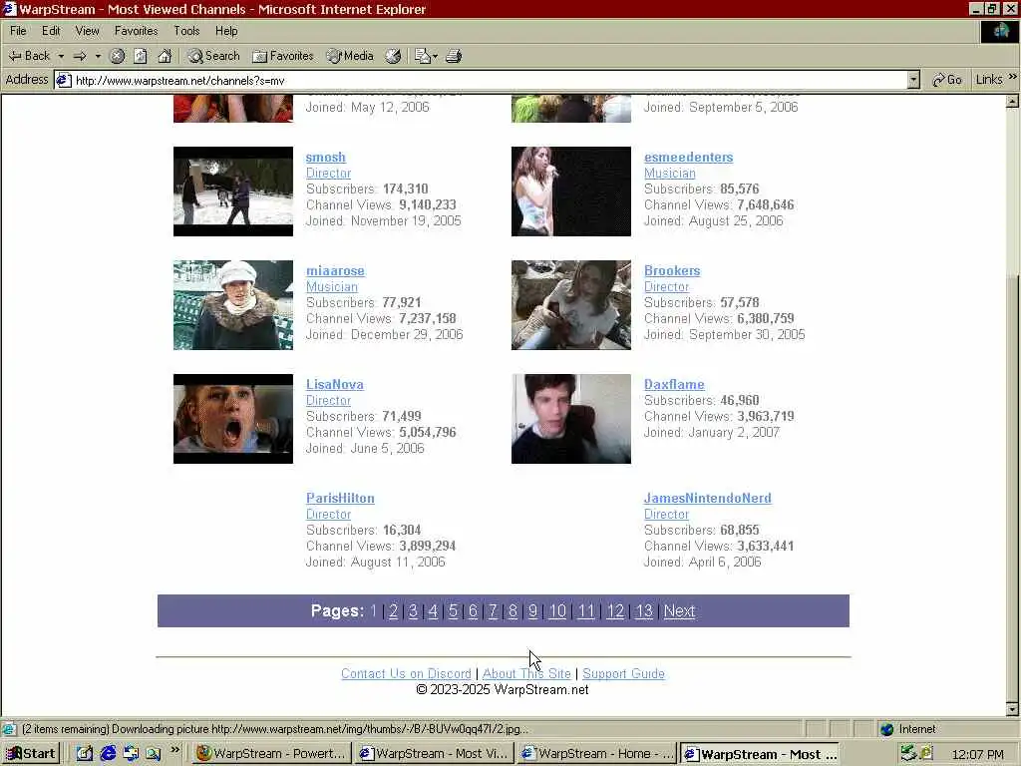Click the Forward arrow toolbar button
The height and width of the screenshot is (766, 1021).
80,56
